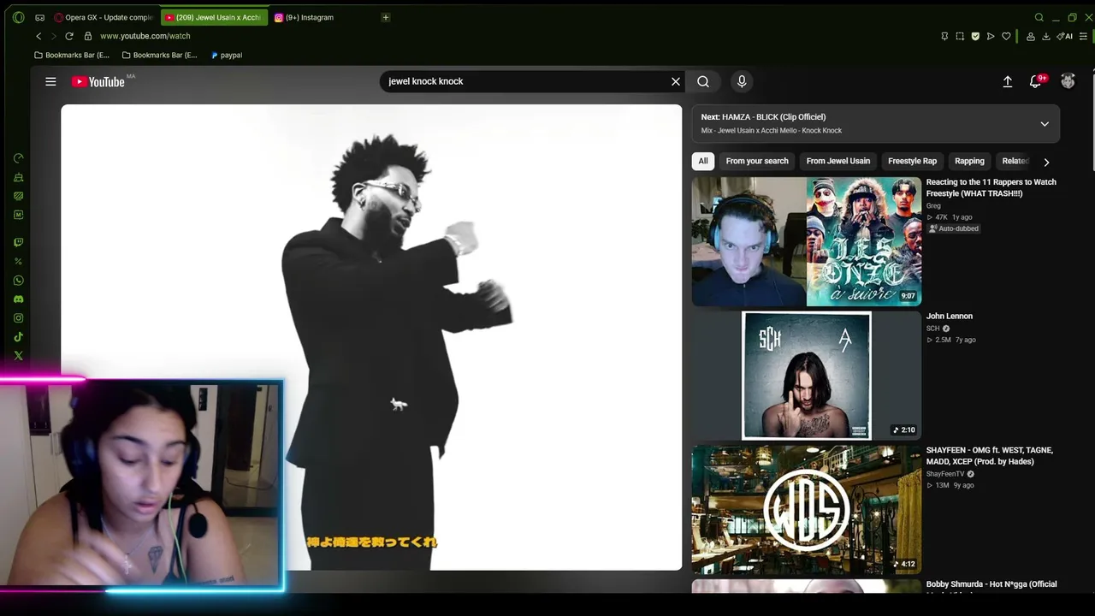This screenshot has height=616, width=1095.
Task: Open the Opera GX main menu logo
Action: (x=19, y=17)
